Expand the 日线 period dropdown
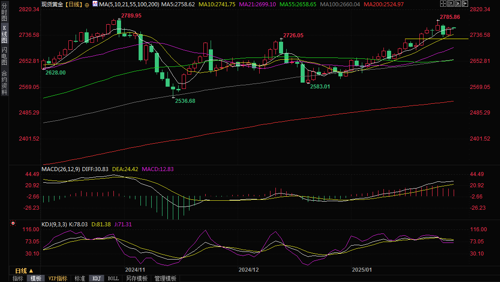 click(x=24, y=271)
